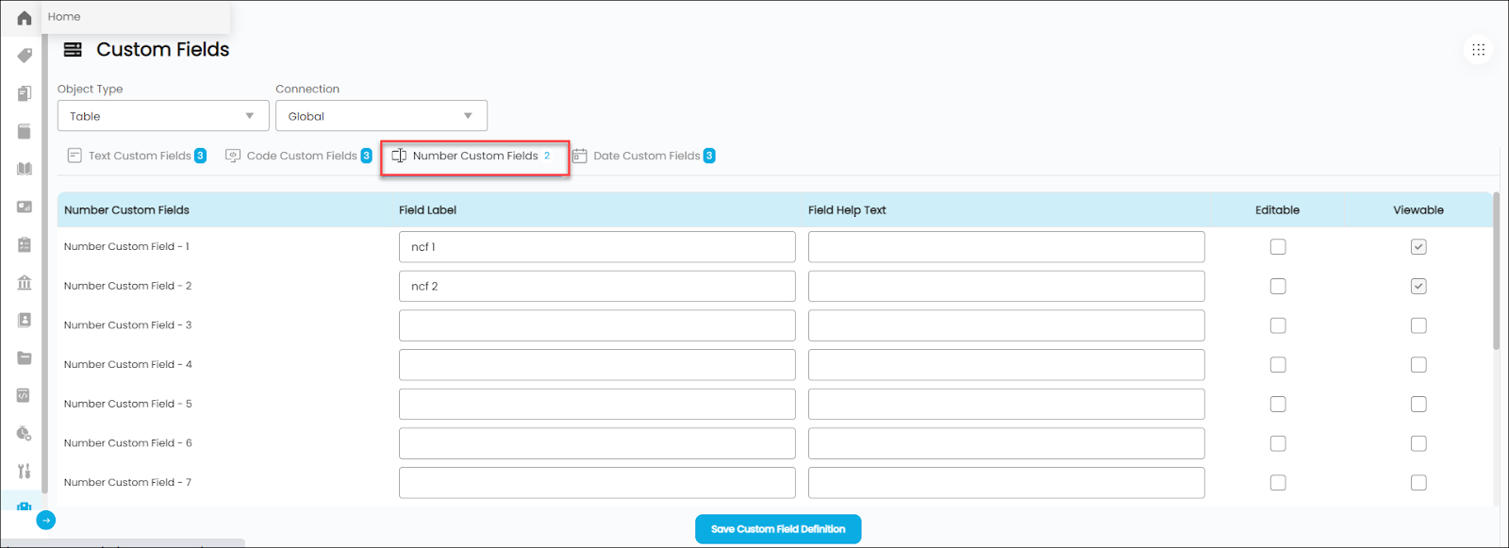Switch to Date Custom Fields tab
The width and height of the screenshot is (1509, 548).
(644, 156)
